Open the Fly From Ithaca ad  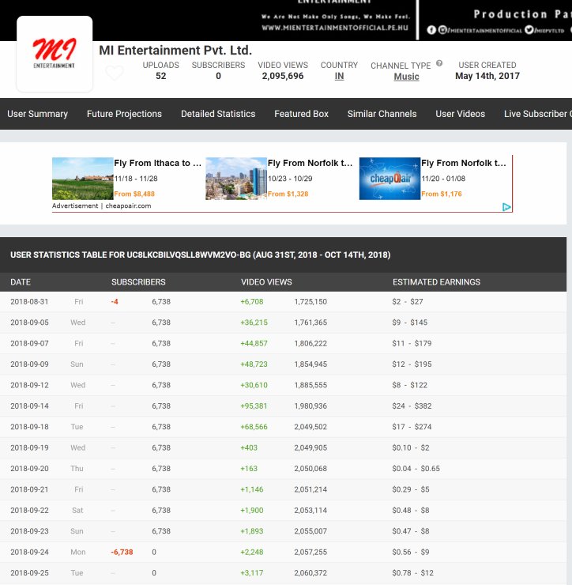(x=158, y=163)
